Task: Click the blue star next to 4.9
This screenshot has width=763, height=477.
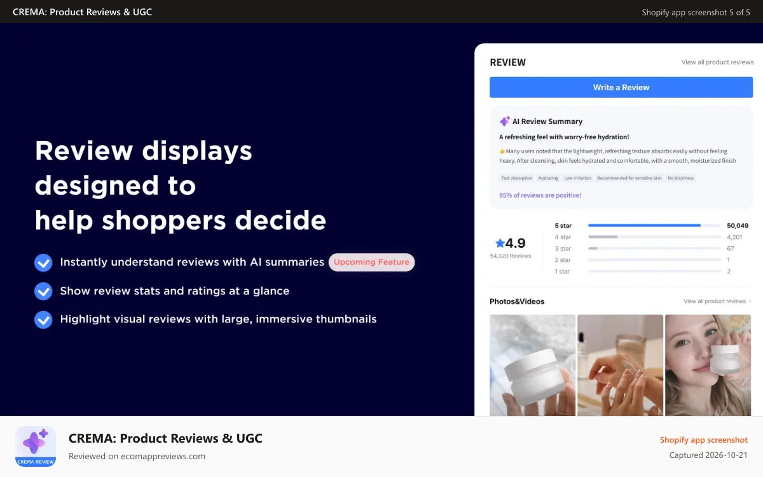Action: point(500,243)
